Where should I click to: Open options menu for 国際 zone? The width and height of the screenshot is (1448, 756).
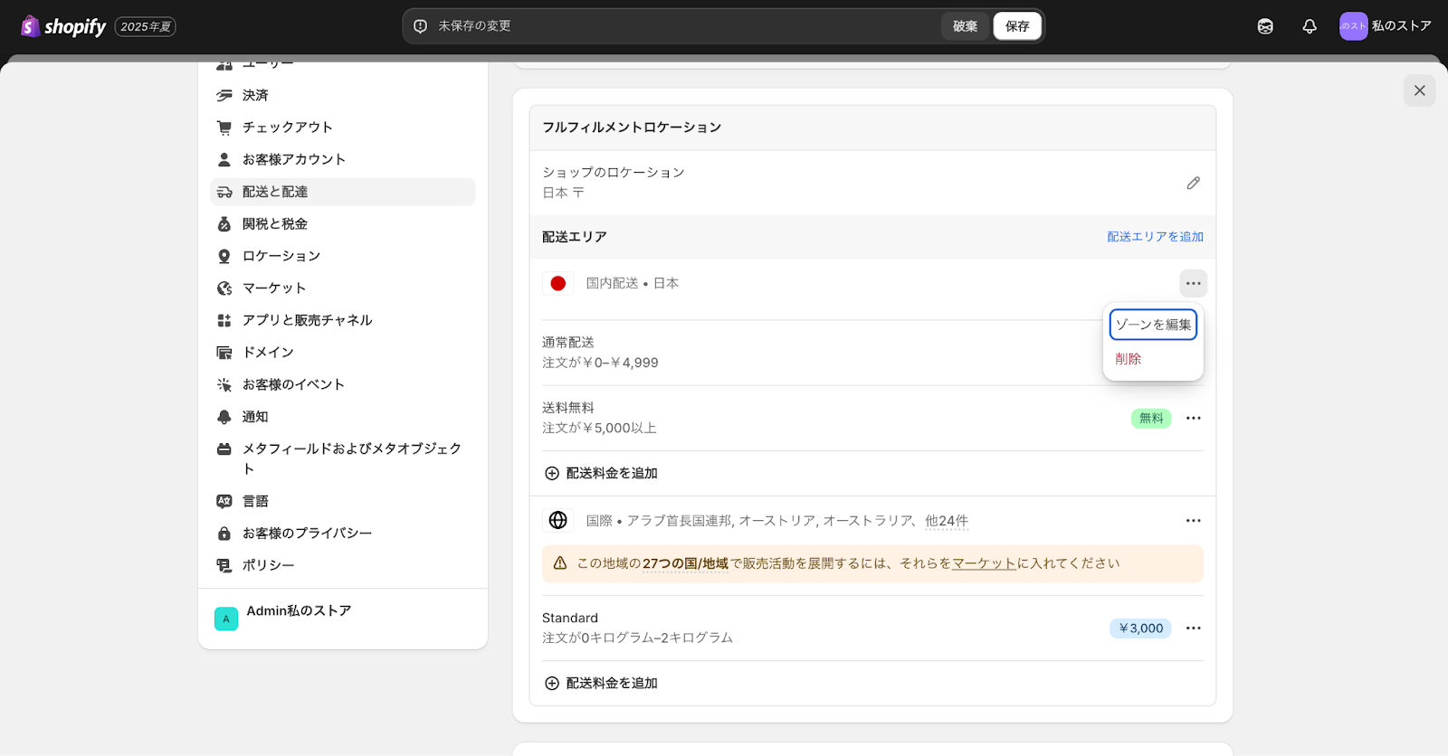point(1194,521)
